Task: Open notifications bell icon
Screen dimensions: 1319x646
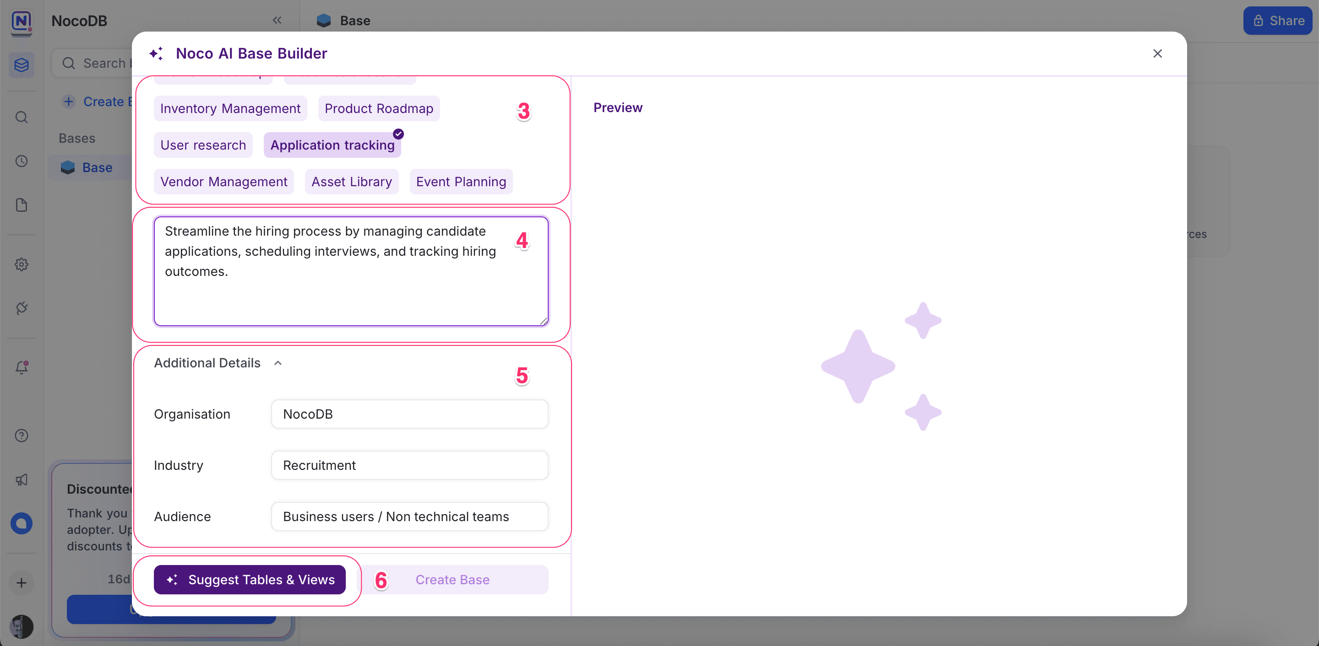Action: click(22, 367)
